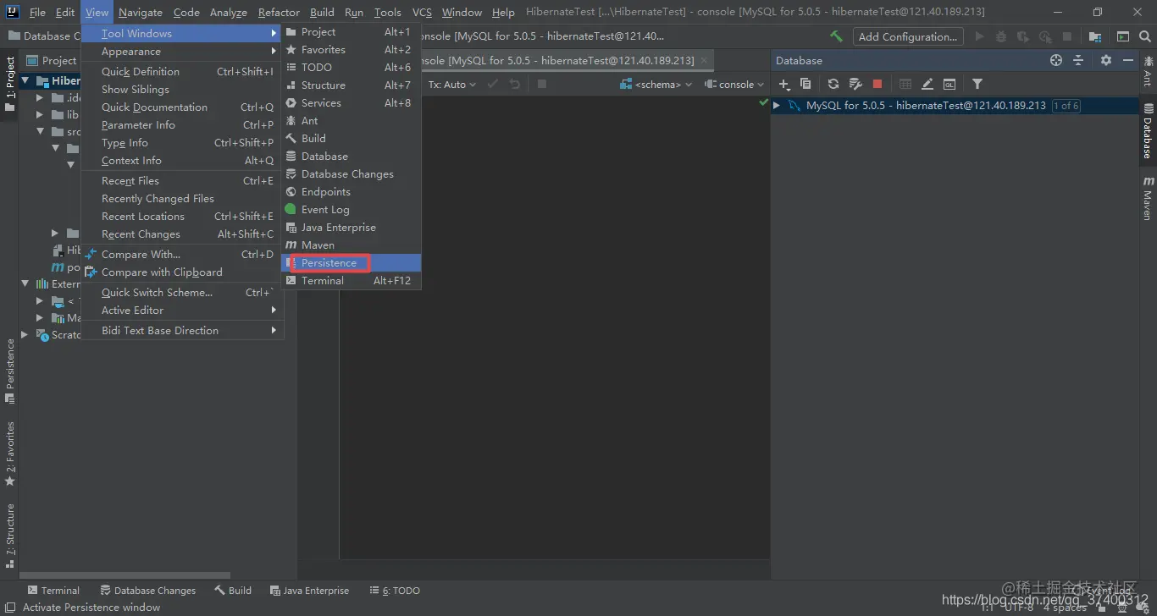Click the red Disconnect square icon
This screenshot has width=1157, height=616.
(x=877, y=84)
